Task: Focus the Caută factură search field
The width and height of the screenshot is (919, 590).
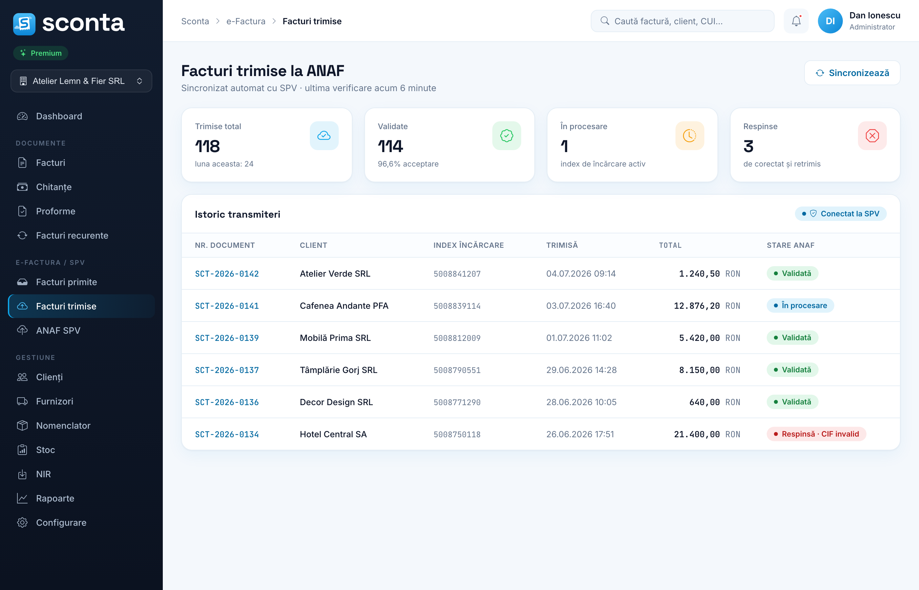Action: (x=682, y=21)
